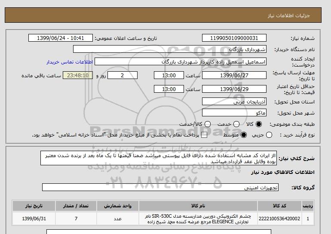Click the response deadline hour field 13:00
This screenshot has width=331, height=234.
click(x=169, y=75)
